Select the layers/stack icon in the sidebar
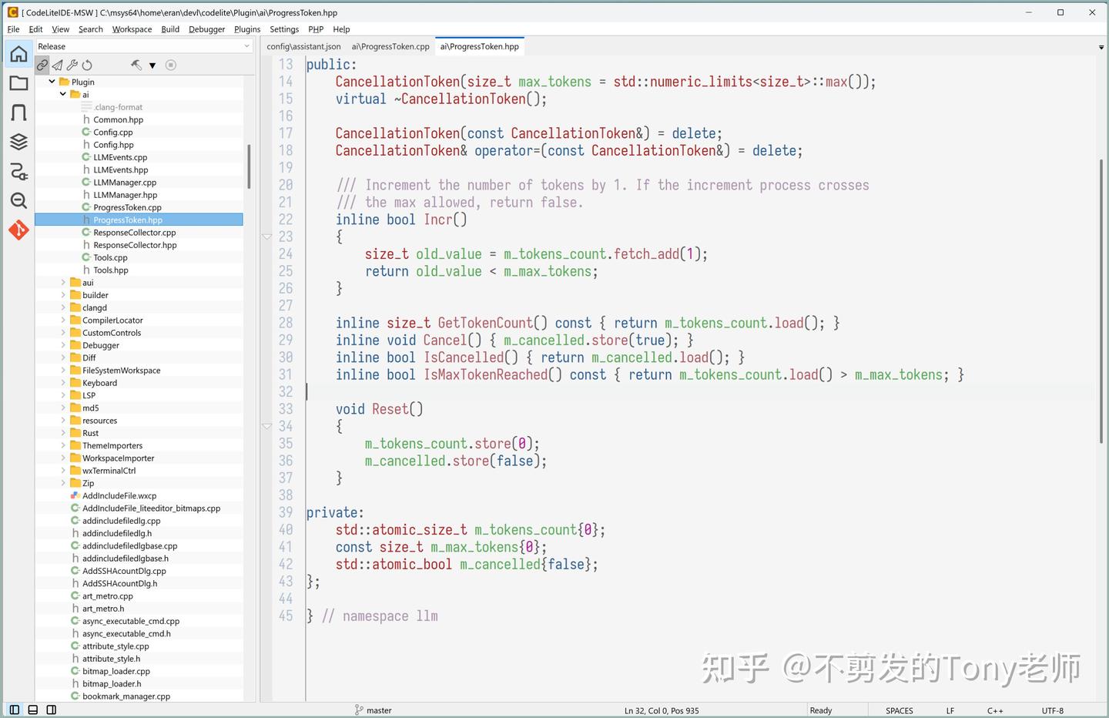Screen dimensions: 1109x718 tap(18, 142)
